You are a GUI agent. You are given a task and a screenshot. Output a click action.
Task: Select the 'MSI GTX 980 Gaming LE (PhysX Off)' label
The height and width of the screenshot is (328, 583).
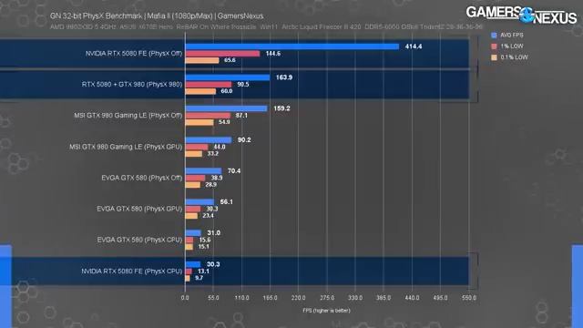coord(128,116)
